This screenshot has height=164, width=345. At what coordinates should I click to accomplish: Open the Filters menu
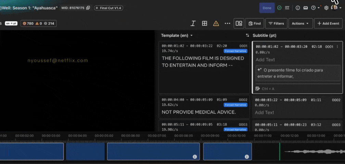276,24
